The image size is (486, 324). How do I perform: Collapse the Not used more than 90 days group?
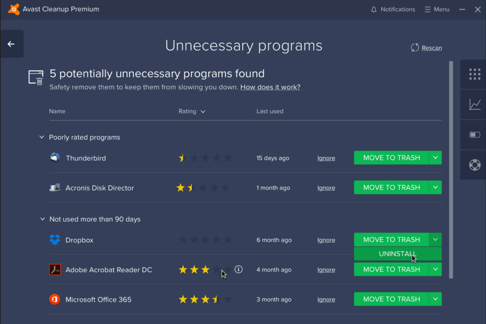(41, 219)
